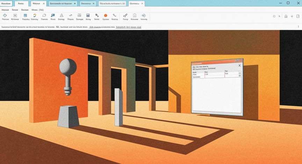The width and height of the screenshot is (302, 164).
Task: Click the '139' cell in the dialog table
Action: 214,74
